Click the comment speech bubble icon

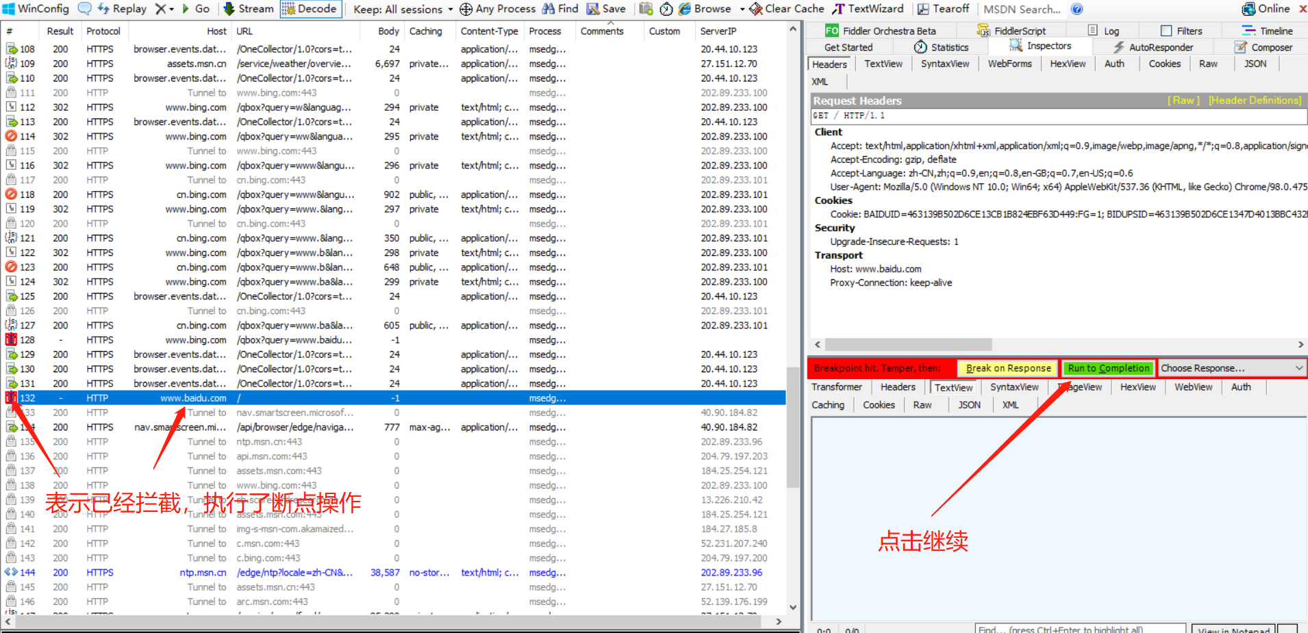[85, 9]
